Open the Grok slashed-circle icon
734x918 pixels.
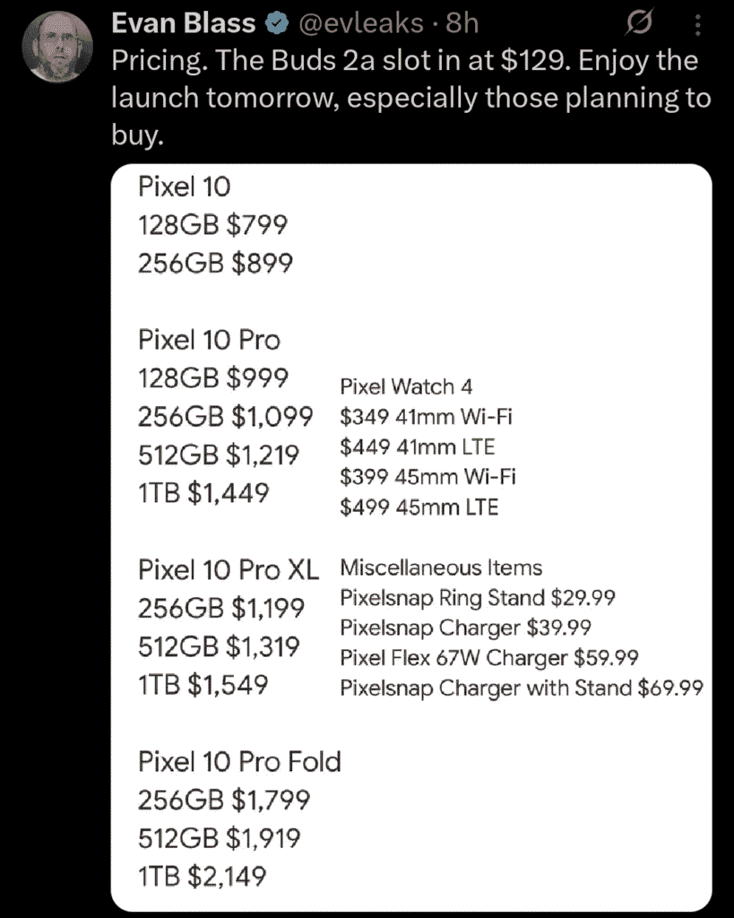pos(639,24)
